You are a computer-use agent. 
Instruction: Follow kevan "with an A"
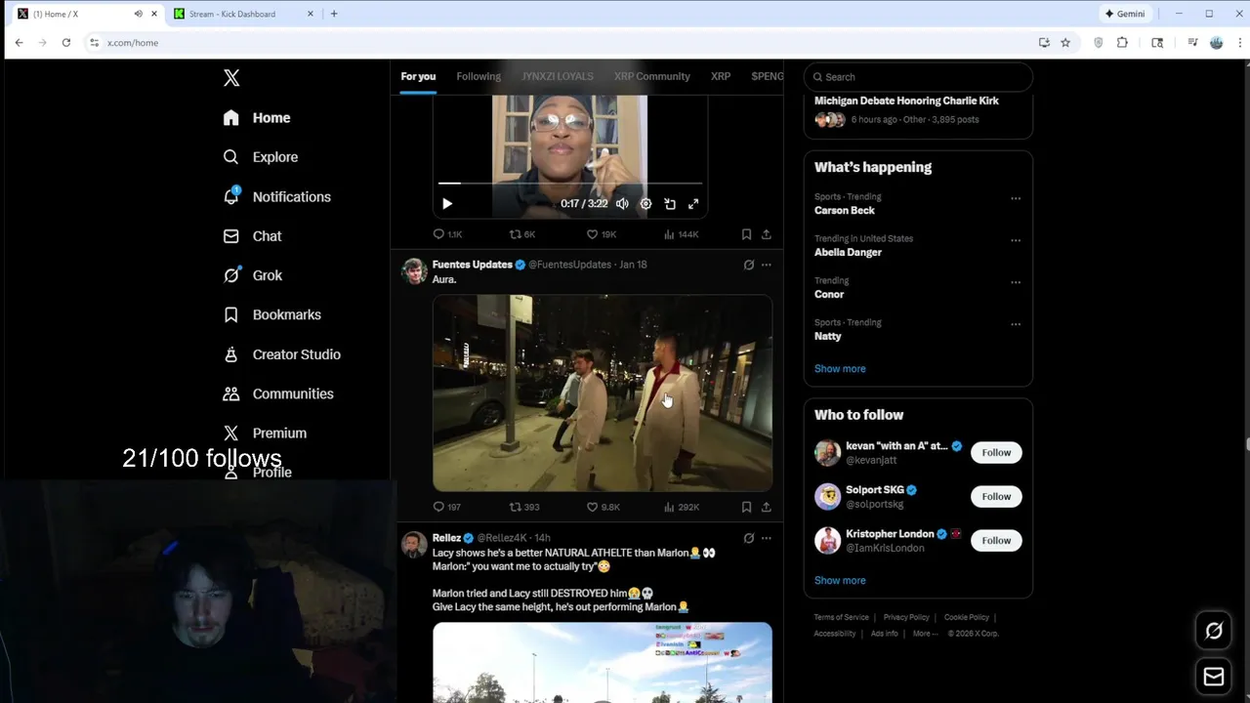coord(996,453)
